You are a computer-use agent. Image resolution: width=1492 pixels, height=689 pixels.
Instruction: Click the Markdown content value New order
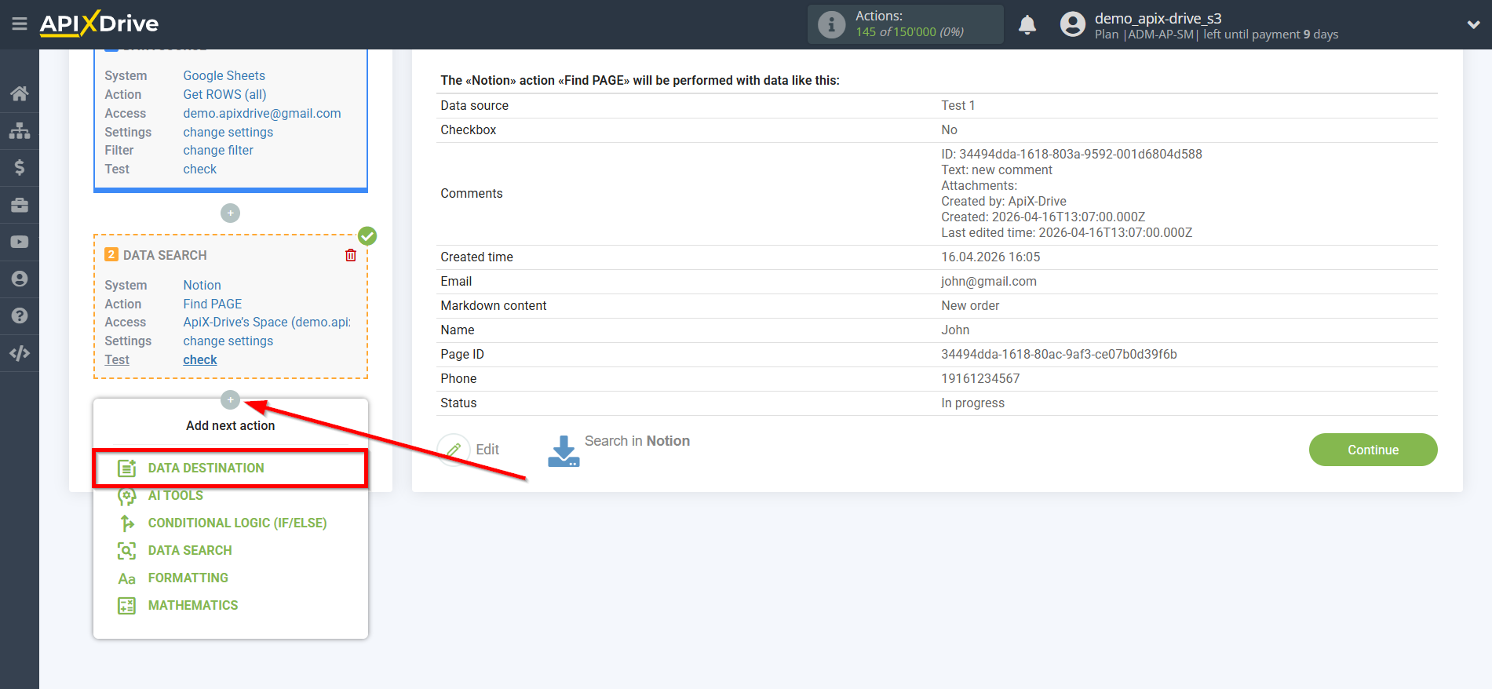[x=970, y=305]
